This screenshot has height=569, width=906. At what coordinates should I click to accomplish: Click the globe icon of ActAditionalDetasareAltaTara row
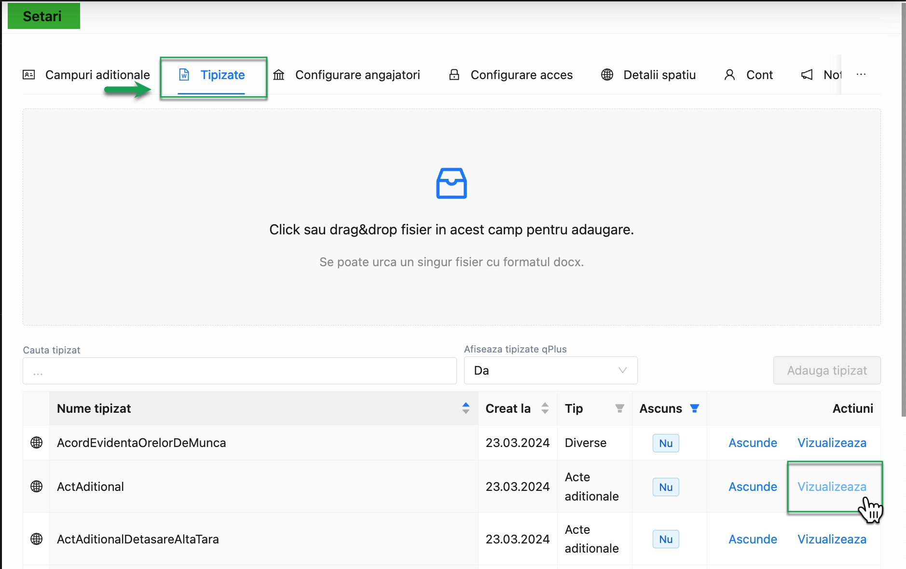click(x=36, y=539)
